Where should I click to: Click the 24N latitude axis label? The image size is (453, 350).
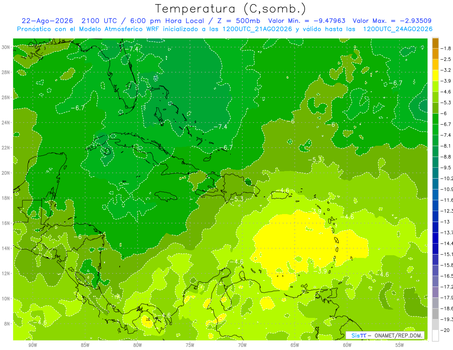[x=6, y=122]
